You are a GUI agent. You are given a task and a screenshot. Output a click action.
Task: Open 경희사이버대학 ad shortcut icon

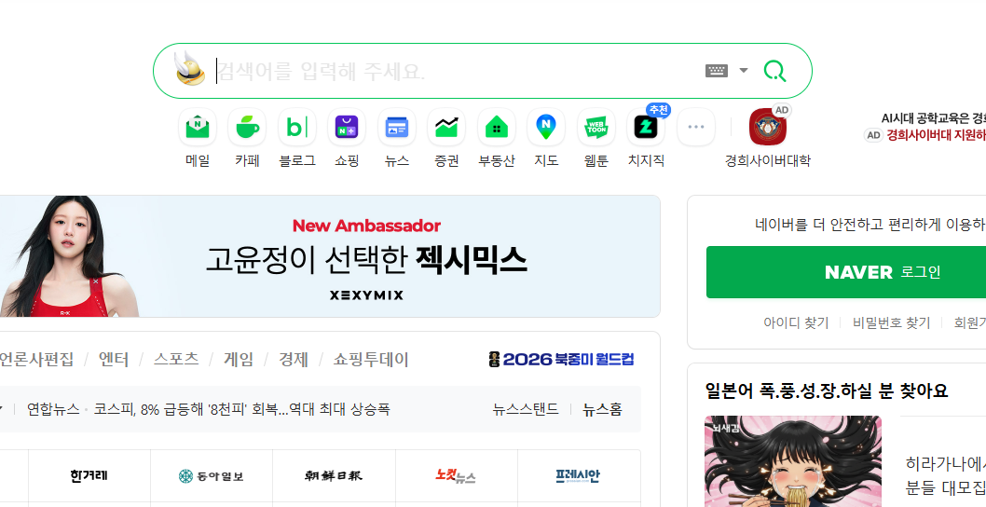click(x=768, y=127)
